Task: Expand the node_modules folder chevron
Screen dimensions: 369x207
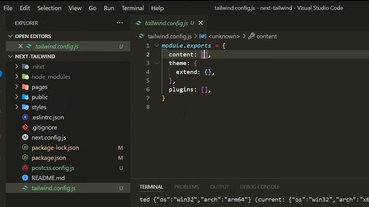Action: 17,76
